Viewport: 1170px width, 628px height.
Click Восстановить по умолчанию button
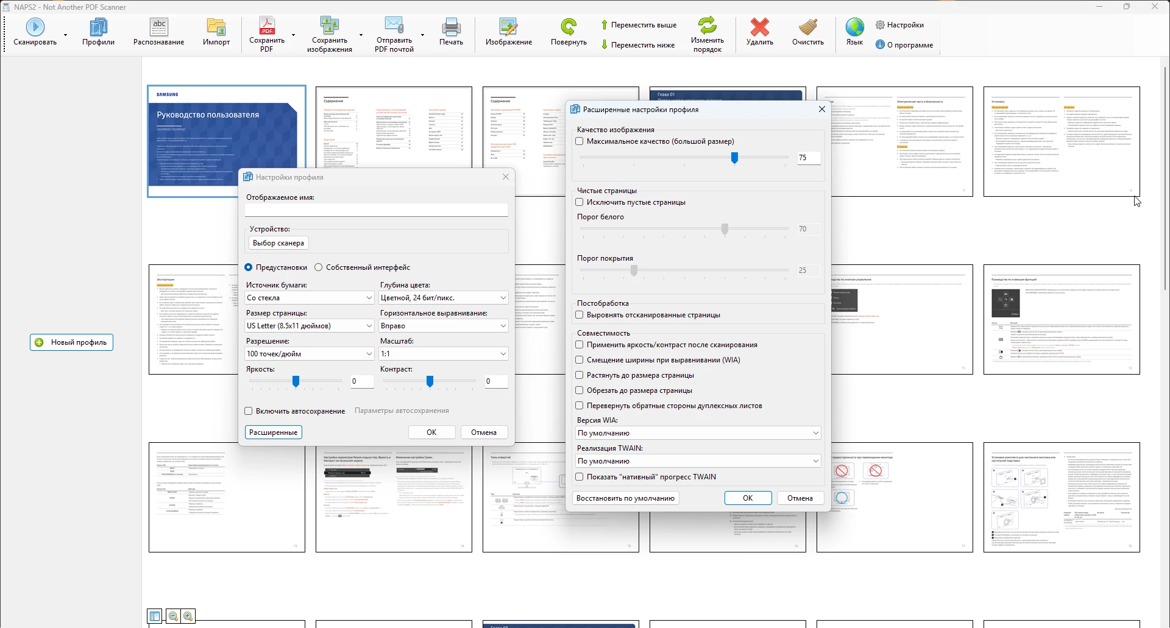coord(626,498)
